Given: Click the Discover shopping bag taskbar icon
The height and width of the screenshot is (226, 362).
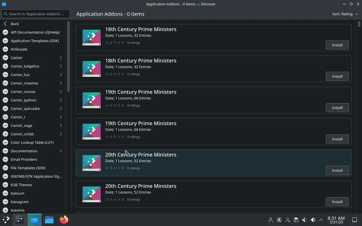Looking at the screenshot, I should [35, 220].
